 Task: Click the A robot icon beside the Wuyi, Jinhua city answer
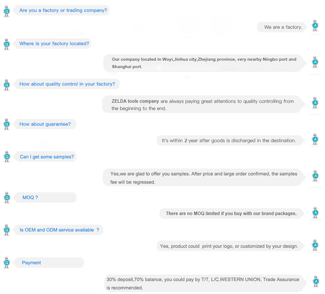(x=315, y=62)
